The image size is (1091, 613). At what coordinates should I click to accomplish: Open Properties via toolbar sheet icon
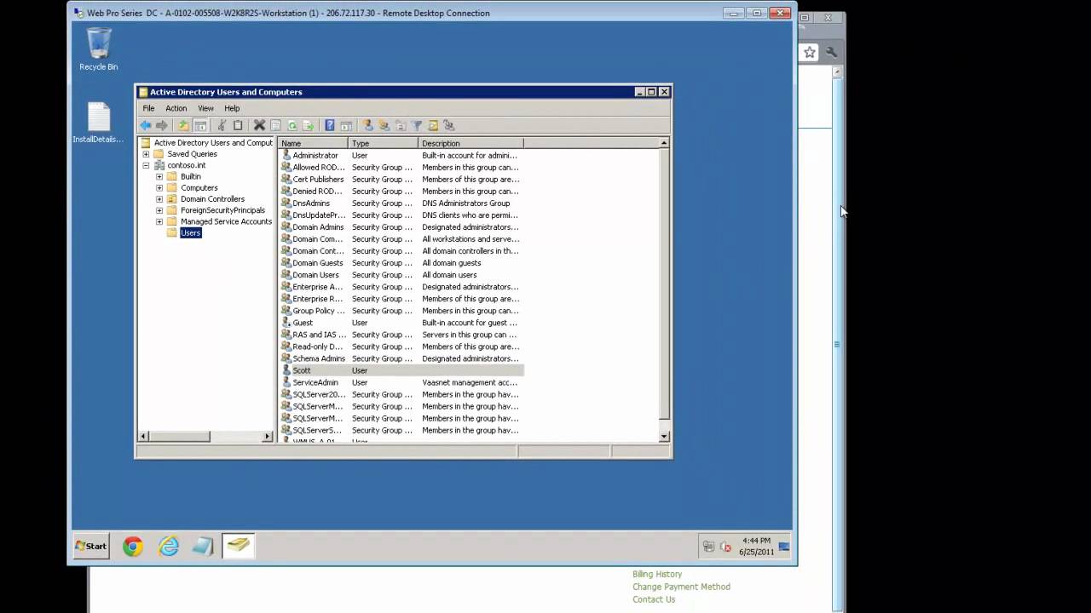click(275, 125)
